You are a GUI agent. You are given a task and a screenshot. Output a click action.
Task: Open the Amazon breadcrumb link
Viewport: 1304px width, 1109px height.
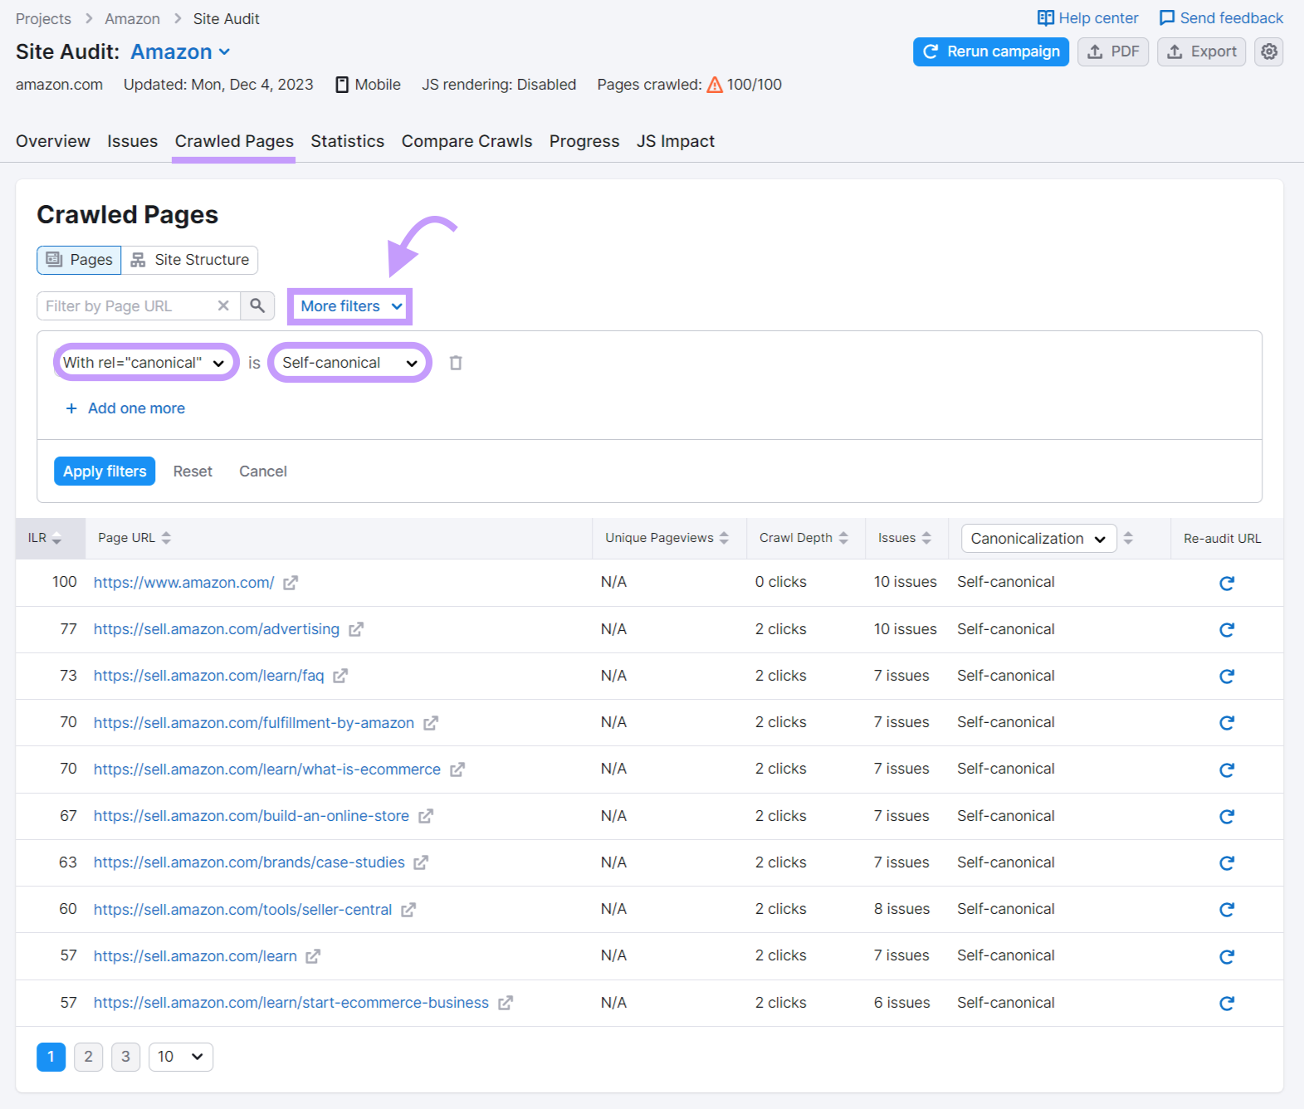pyautogui.click(x=132, y=18)
